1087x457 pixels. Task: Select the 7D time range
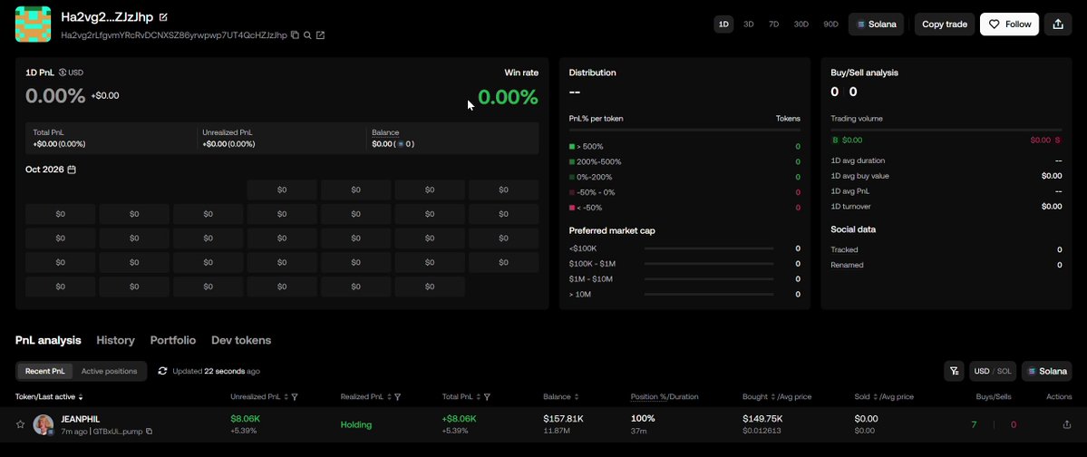[773, 24]
